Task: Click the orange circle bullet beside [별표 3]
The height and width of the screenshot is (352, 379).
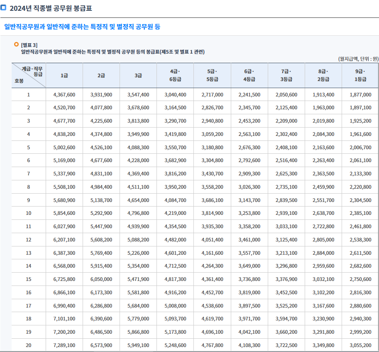Action: point(17,44)
